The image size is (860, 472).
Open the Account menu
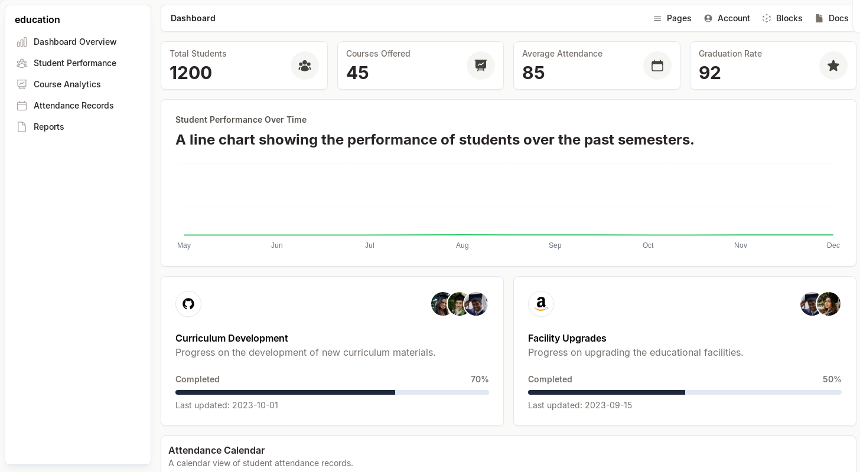[727, 18]
